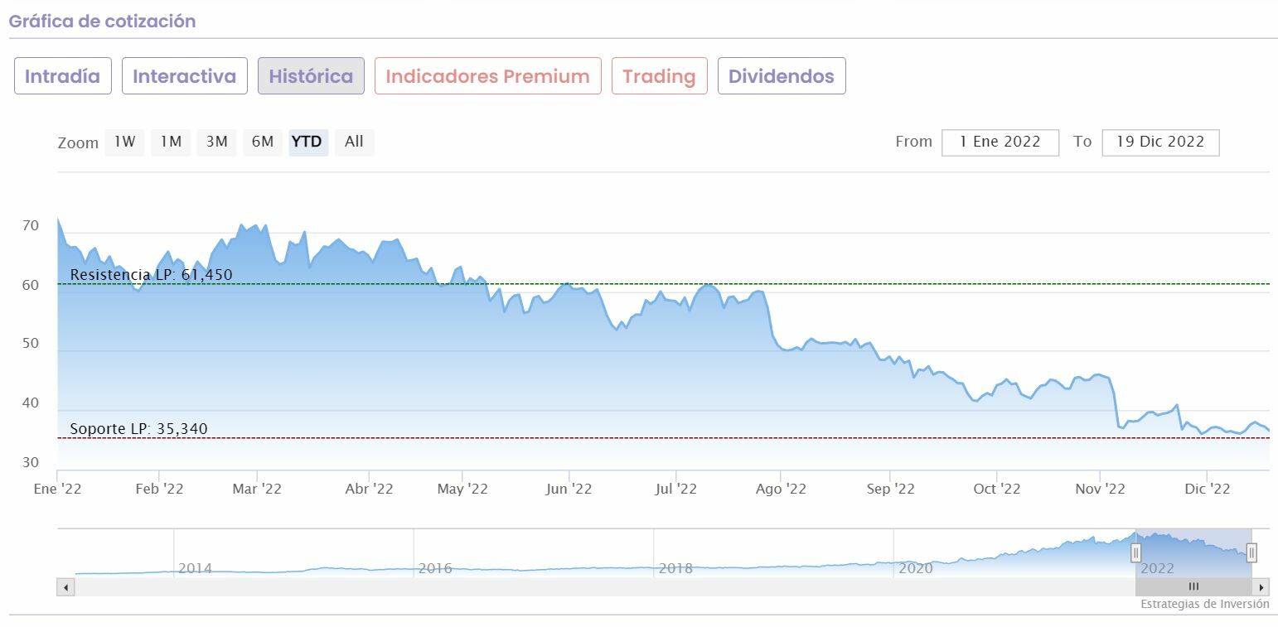Click the navigator scrollbar right arrow

[1261, 587]
